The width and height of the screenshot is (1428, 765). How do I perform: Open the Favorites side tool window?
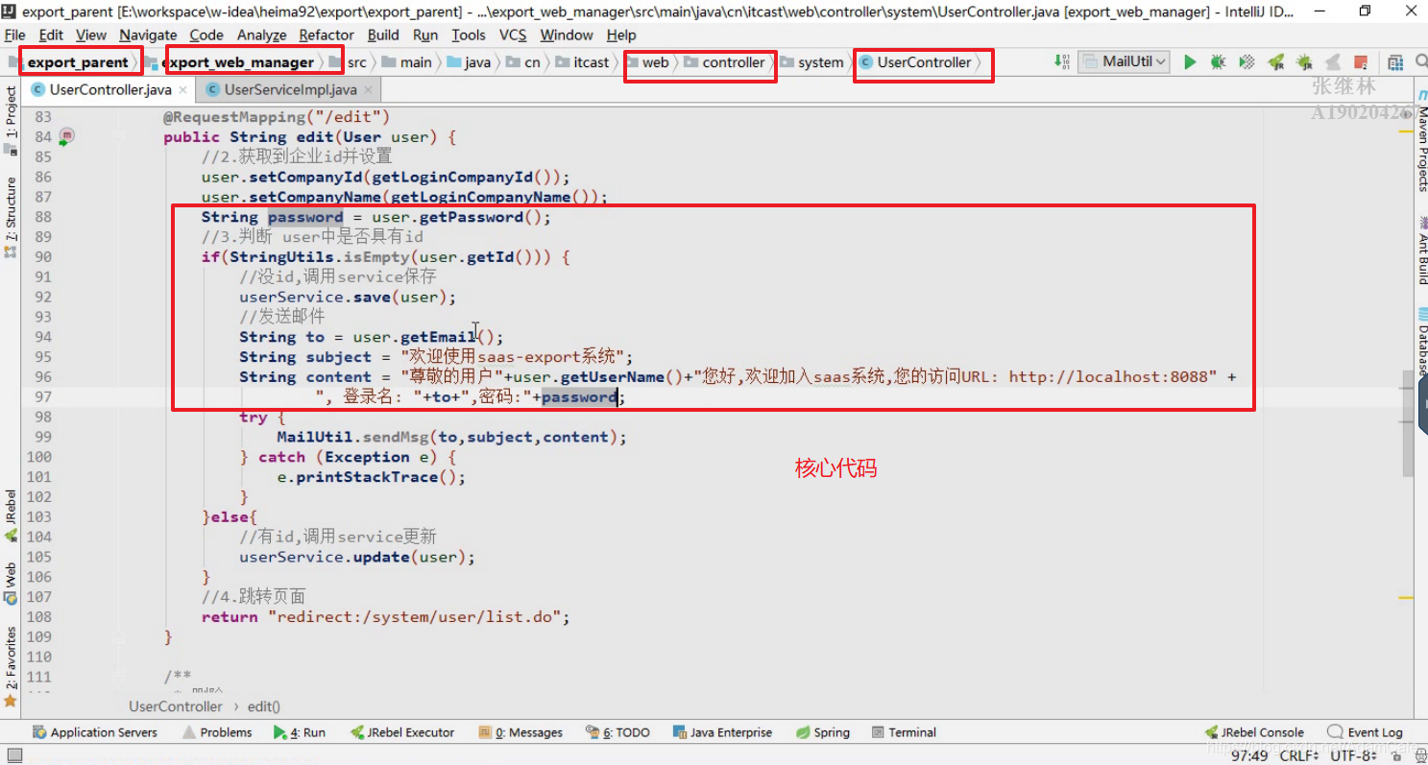tap(11, 667)
